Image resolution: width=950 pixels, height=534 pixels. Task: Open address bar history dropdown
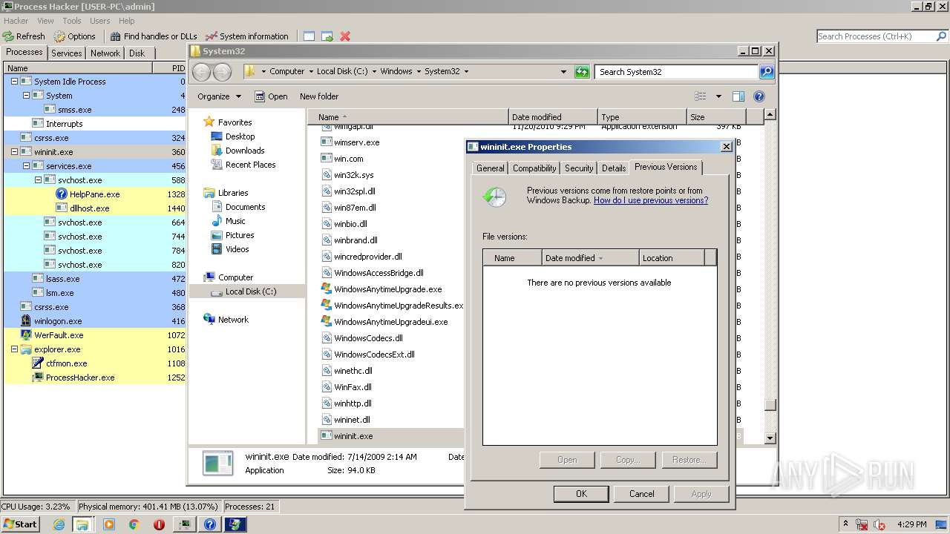[564, 72]
